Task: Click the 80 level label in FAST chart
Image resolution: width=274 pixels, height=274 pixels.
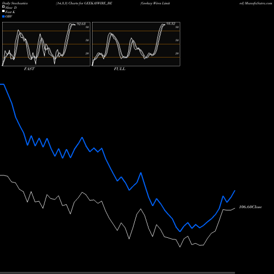Action: (87, 27)
